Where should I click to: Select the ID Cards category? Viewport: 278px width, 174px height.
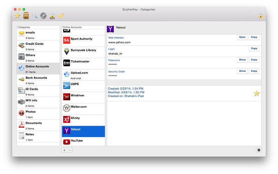[38, 92]
